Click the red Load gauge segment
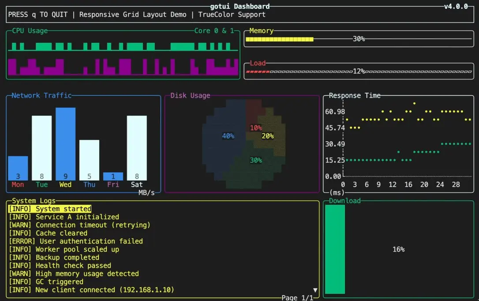The width and height of the screenshot is (479, 301). [258, 71]
